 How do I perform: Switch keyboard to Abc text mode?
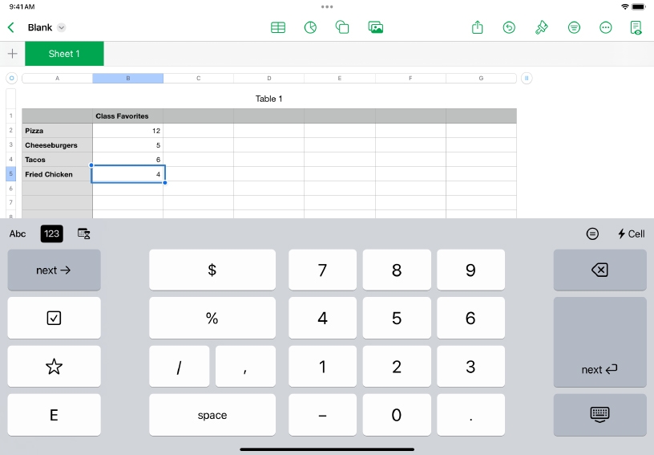(18, 234)
